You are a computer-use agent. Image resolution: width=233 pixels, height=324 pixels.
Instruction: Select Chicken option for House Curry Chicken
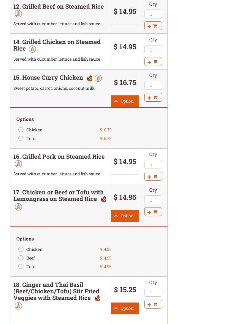[21, 130]
